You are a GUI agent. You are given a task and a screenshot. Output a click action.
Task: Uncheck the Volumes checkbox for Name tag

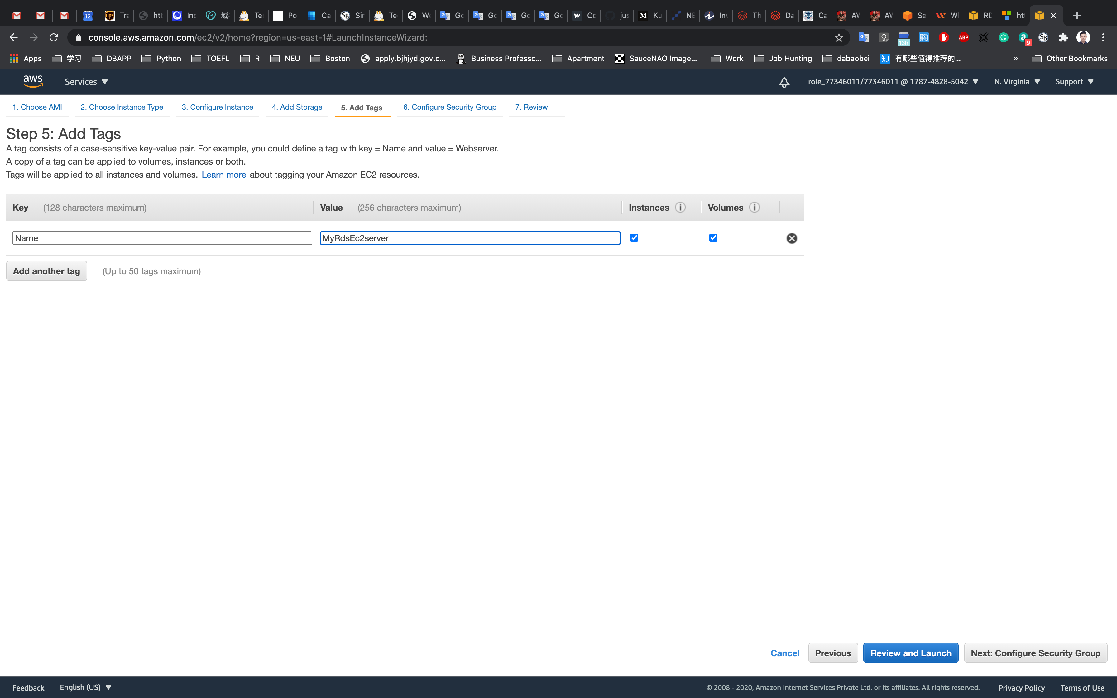tap(713, 238)
